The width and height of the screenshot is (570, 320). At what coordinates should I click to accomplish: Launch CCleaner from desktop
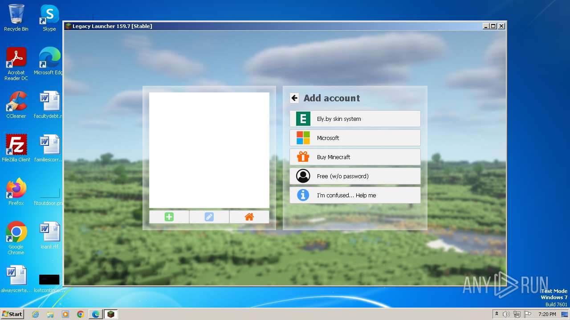click(x=16, y=105)
